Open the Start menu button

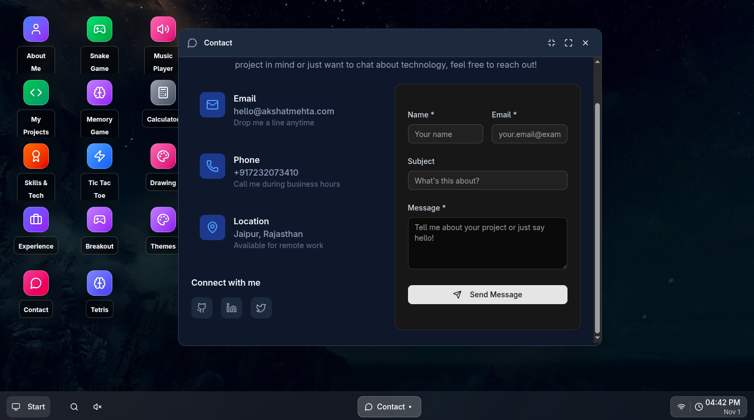point(29,407)
